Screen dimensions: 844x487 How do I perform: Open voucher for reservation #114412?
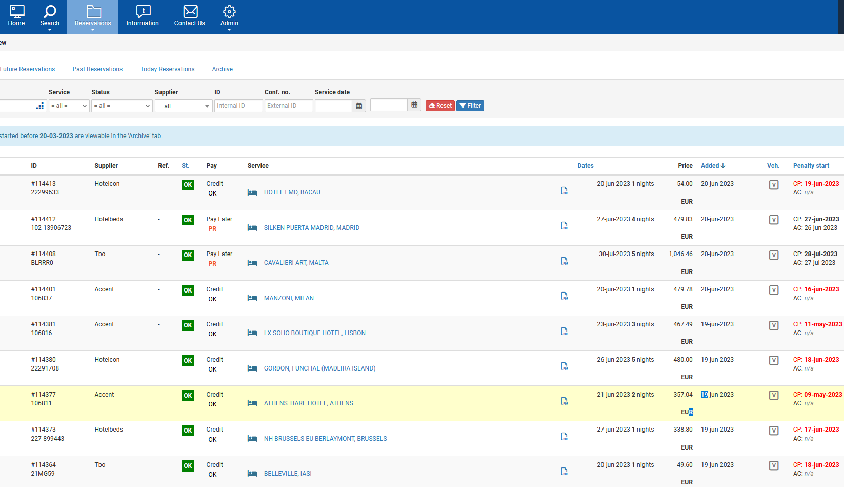point(774,220)
